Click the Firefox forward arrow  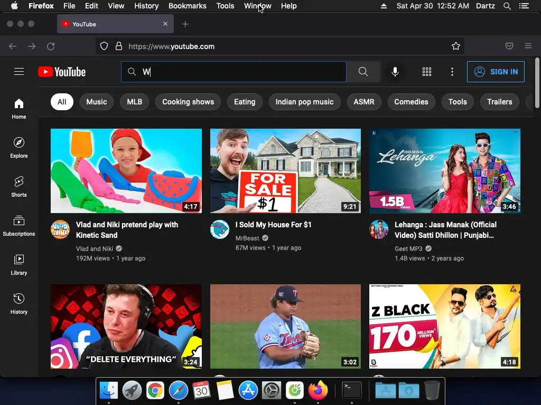[32, 46]
